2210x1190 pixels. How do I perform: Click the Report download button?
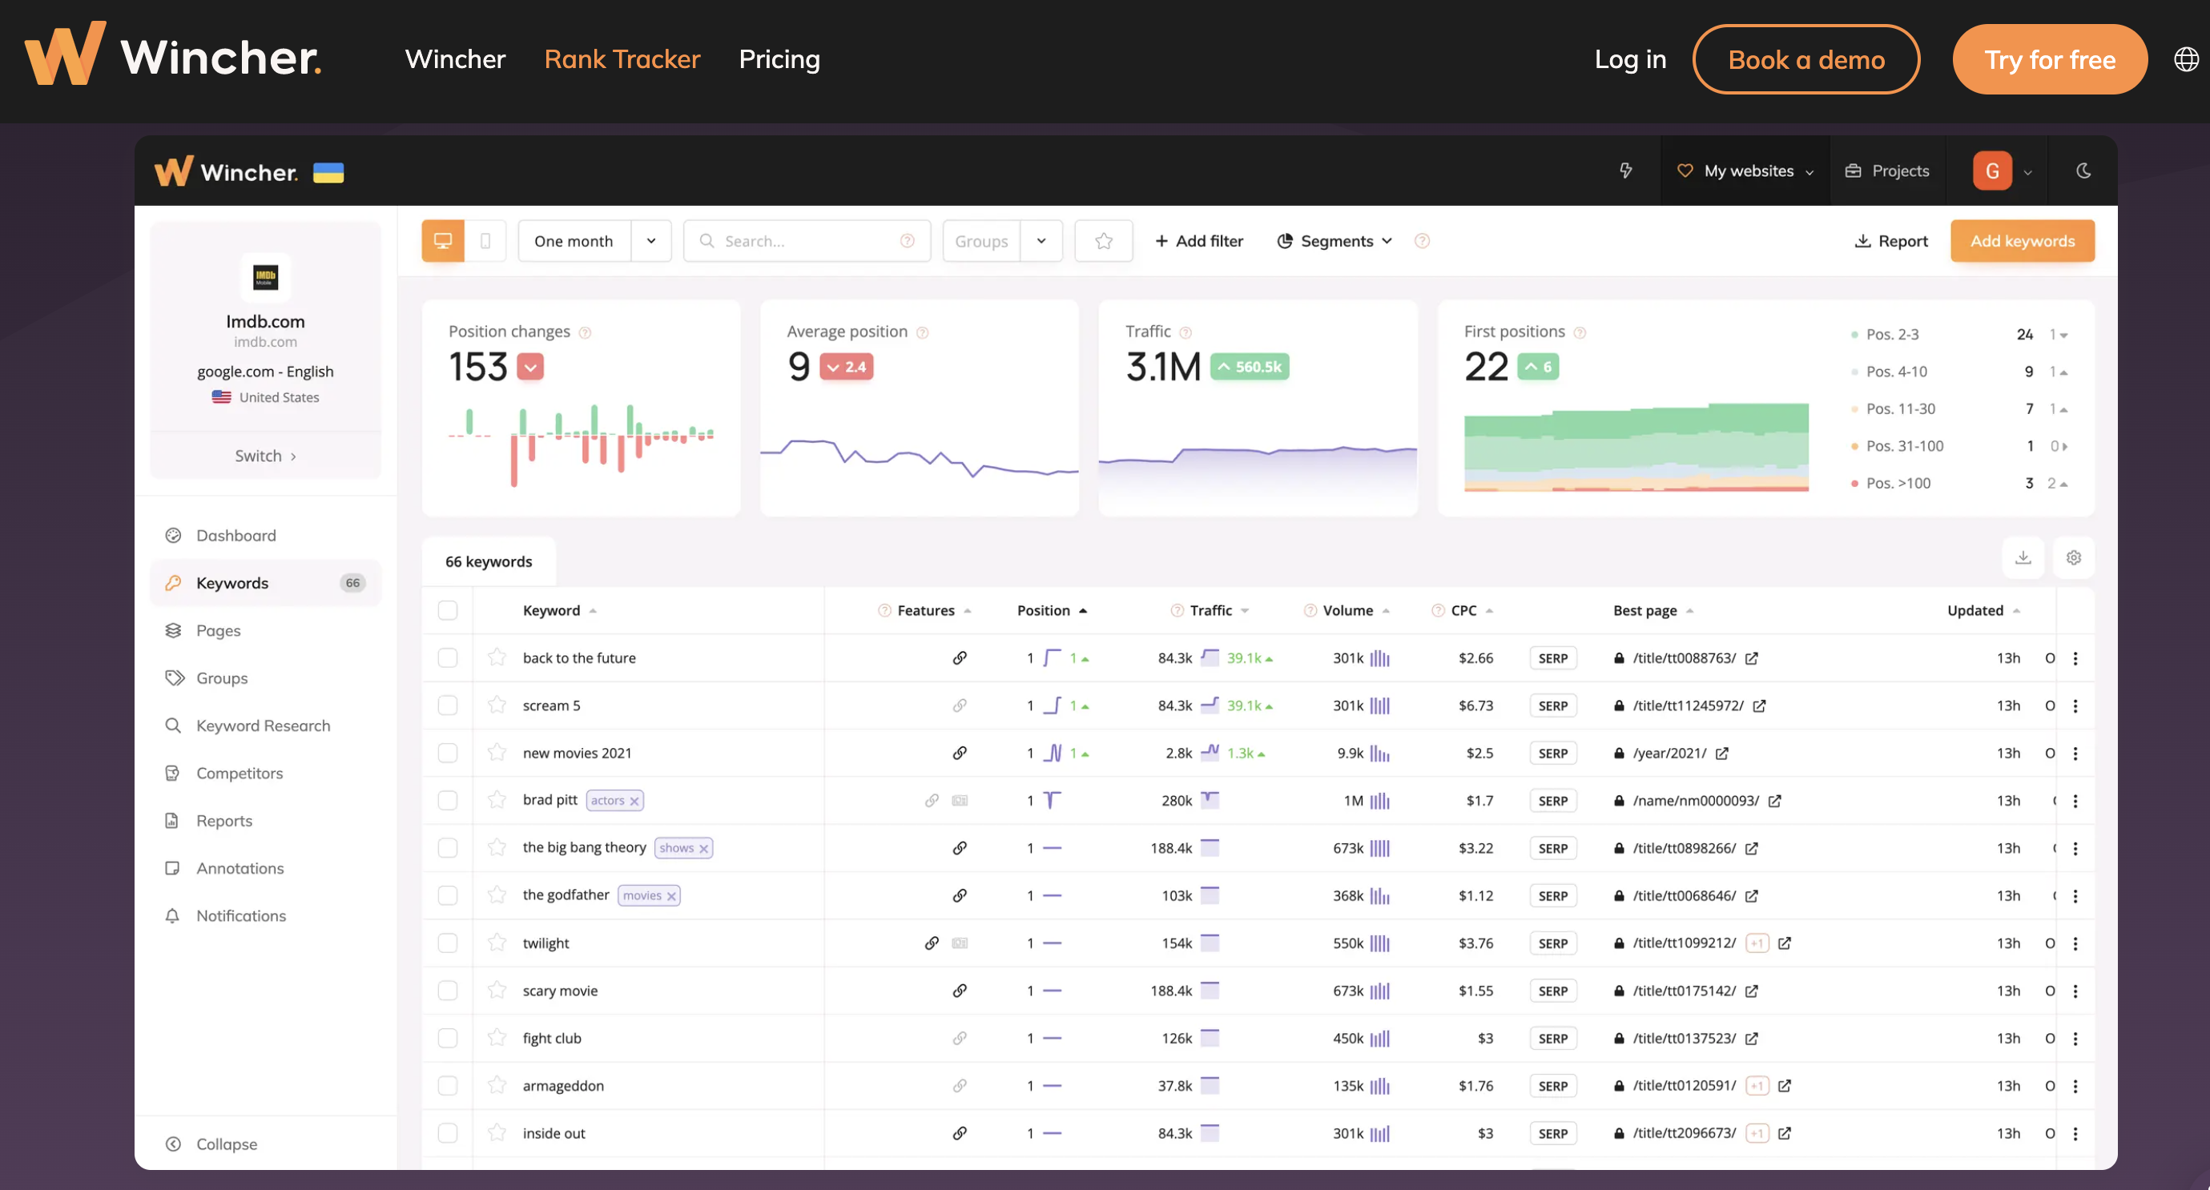click(x=1891, y=241)
